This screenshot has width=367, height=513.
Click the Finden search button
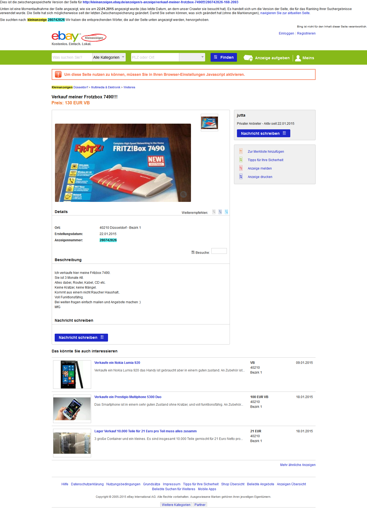[x=224, y=57]
